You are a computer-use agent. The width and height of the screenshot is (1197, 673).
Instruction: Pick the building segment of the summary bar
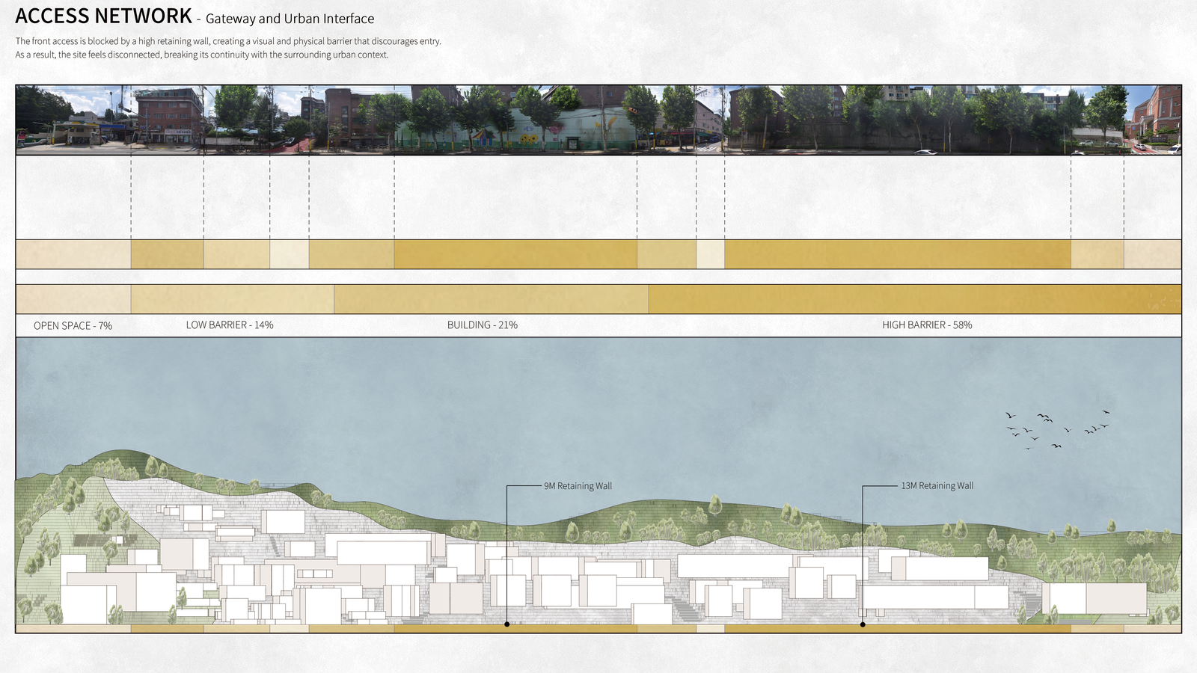[x=491, y=299]
